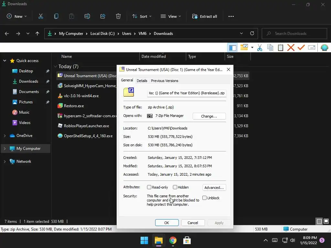
Task: Confirm the dialog with OK
Action: tap(167, 223)
